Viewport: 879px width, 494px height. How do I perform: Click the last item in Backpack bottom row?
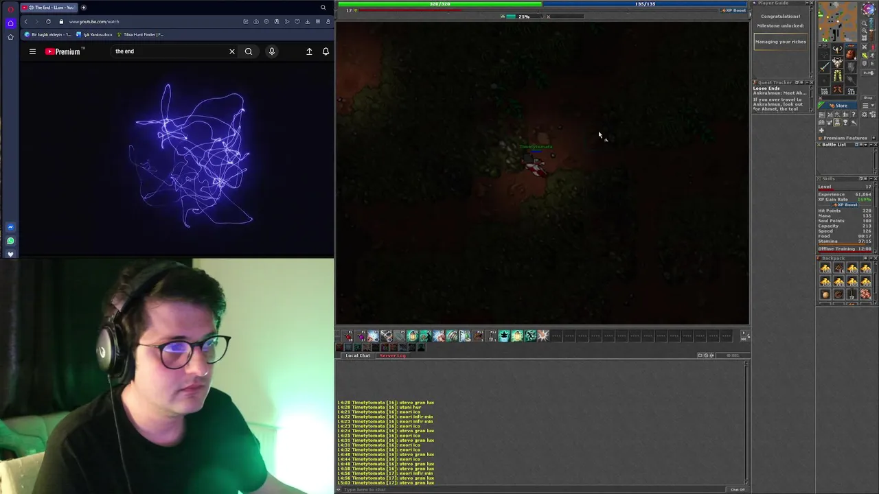pyautogui.click(x=865, y=294)
